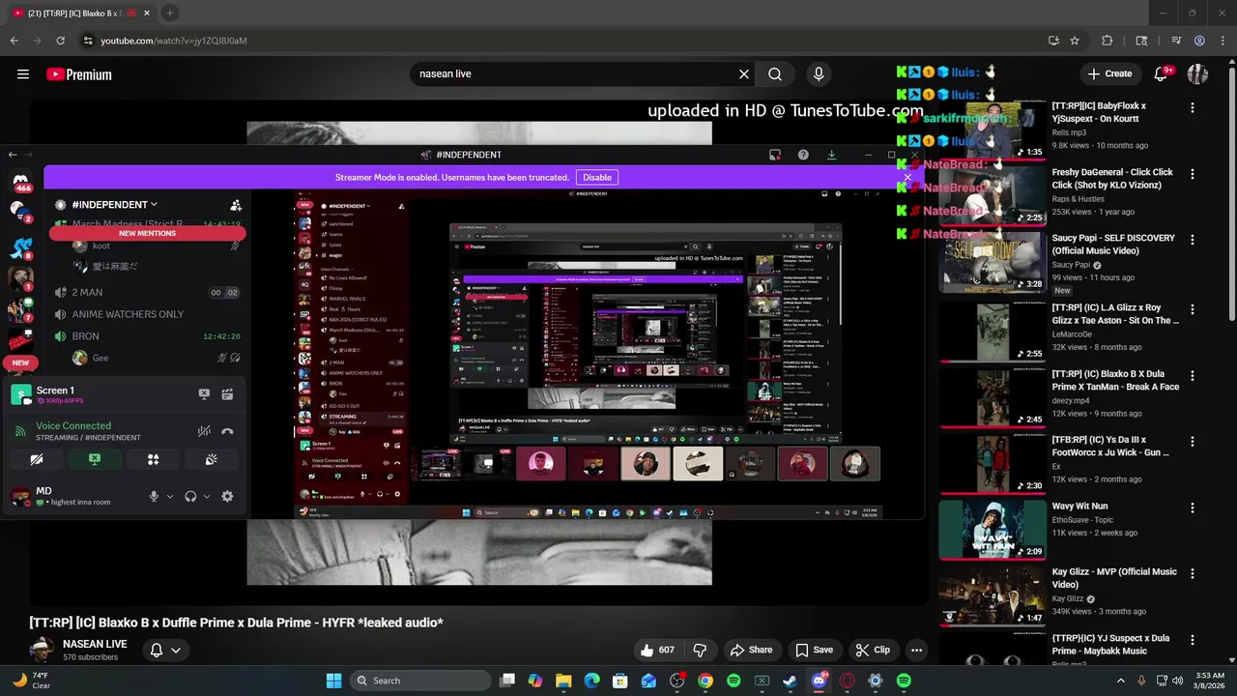This screenshot has width=1237, height=696.
Task: Open more actions ellipsis beside Clip
Action: [x=916, y=650]
